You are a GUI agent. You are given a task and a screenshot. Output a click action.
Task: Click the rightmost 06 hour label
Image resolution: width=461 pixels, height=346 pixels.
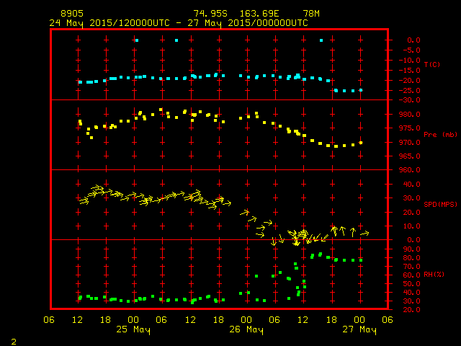388,320
